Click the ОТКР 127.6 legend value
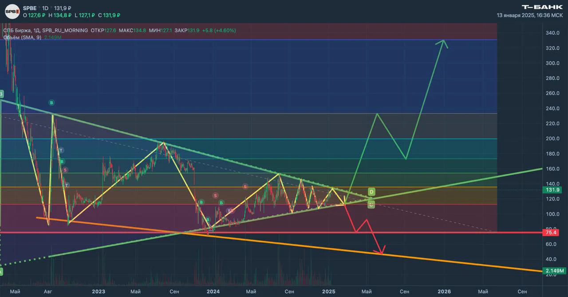 103,31
